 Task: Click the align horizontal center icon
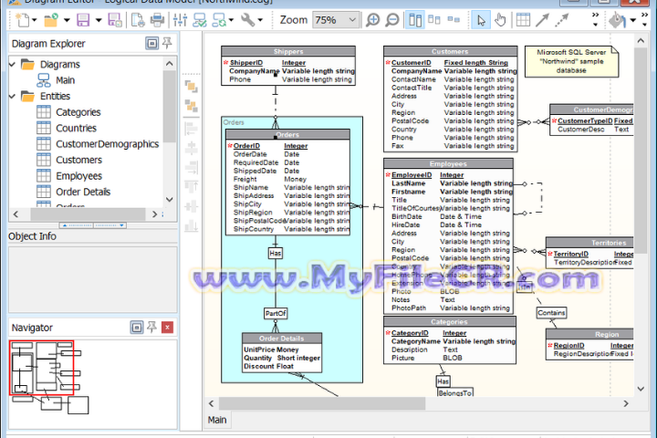(192, 148)
